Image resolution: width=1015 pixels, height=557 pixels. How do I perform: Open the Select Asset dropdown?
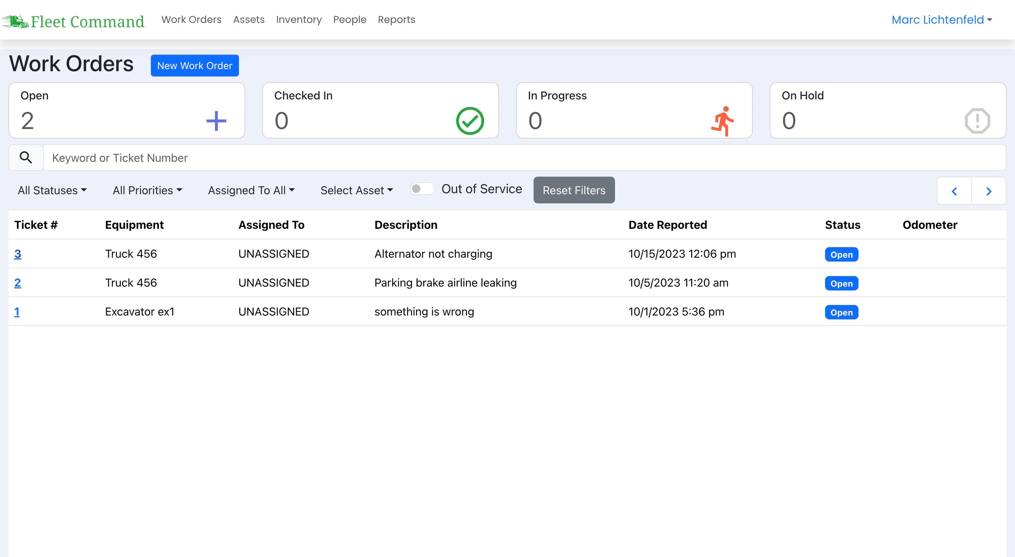[357, 190]
